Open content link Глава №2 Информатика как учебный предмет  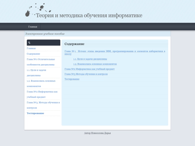pos(90,69)
